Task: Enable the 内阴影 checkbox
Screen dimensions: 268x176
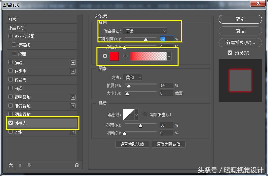Action: 11,71
